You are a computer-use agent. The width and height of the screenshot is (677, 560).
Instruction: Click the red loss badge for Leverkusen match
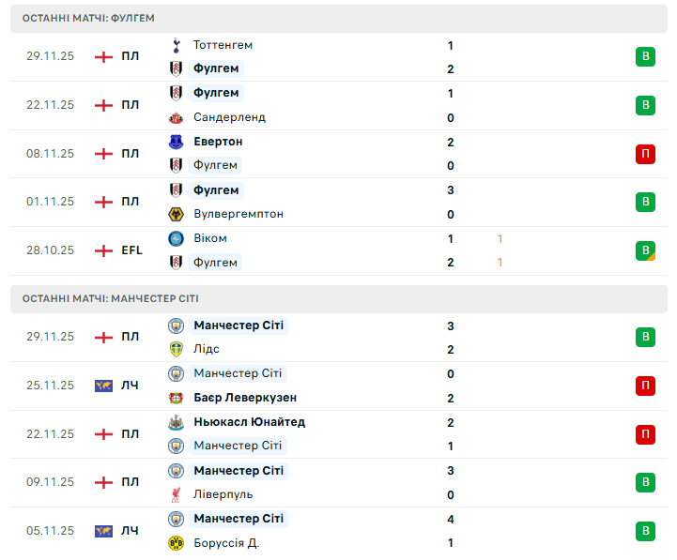[645, 386]
